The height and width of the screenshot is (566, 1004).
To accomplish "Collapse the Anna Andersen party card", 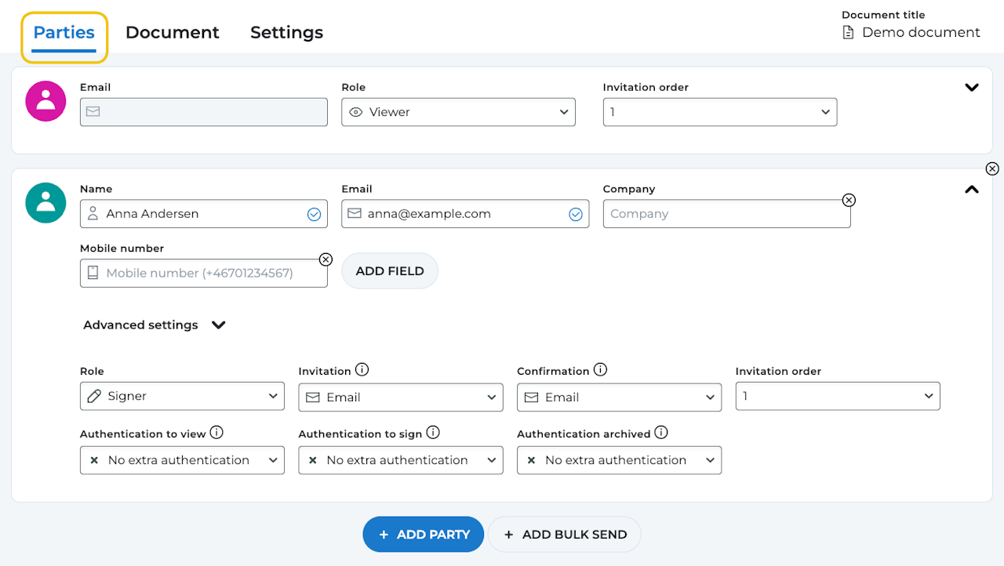I will pyautogui.click(x=972, y=189).
